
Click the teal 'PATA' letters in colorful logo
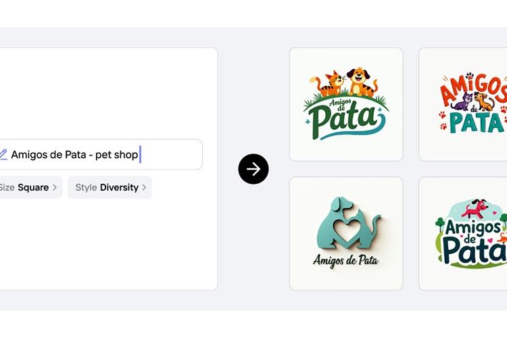476,123
